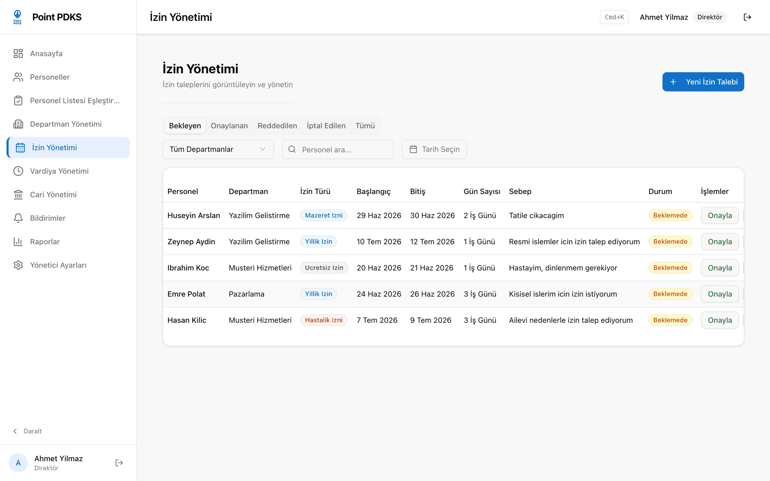Approve Ibrahim Koc's leave with Onayla
Screen dimensions: 770x481
pyautogui.click(x=720, y=268)
